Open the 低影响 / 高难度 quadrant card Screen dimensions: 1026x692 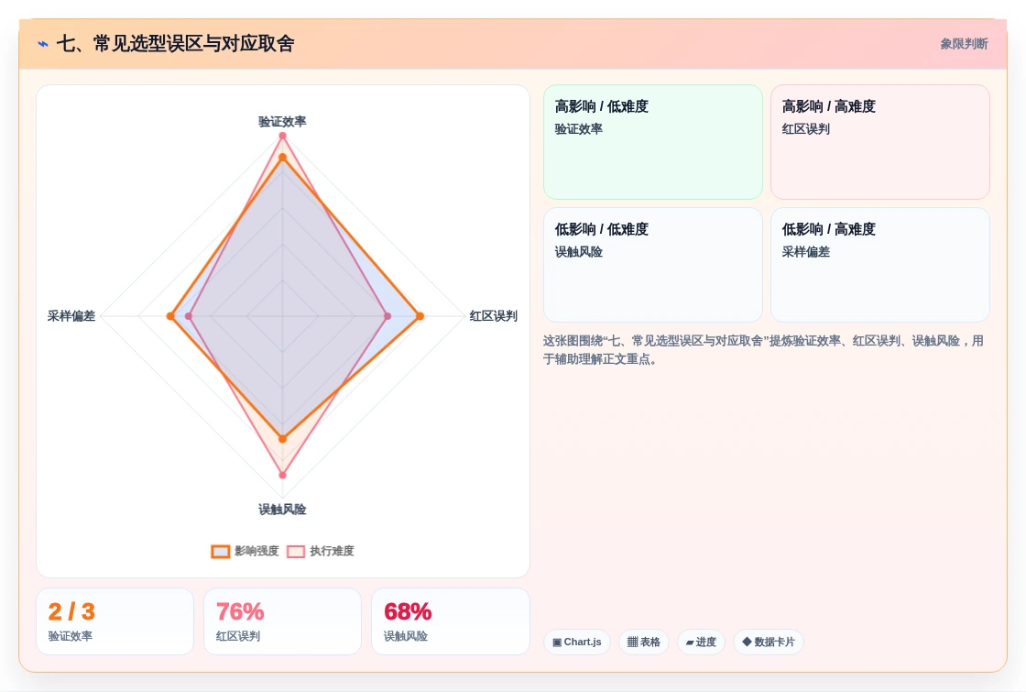tap(880, 265)
